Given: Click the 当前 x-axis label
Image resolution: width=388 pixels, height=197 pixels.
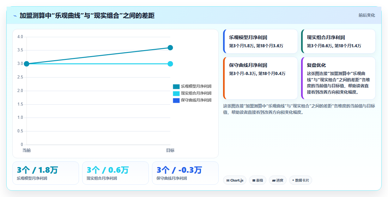Looking at the screenshot, I should pyautogui.click(x=27, y=150).
